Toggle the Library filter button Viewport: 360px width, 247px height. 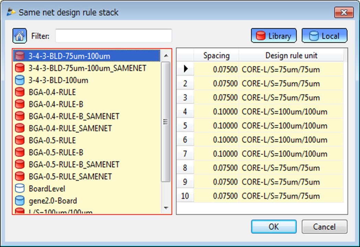click(x=274, y=36)
